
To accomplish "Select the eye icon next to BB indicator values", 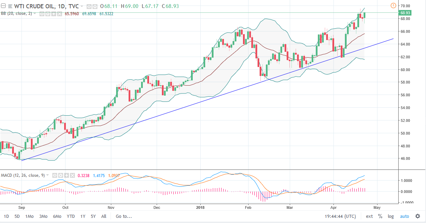I will pos(42,13).
